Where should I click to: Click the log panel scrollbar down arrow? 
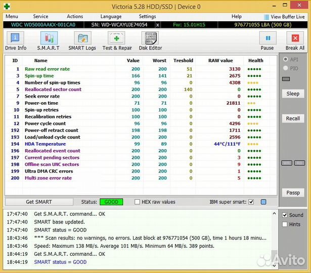coord(275,264)
